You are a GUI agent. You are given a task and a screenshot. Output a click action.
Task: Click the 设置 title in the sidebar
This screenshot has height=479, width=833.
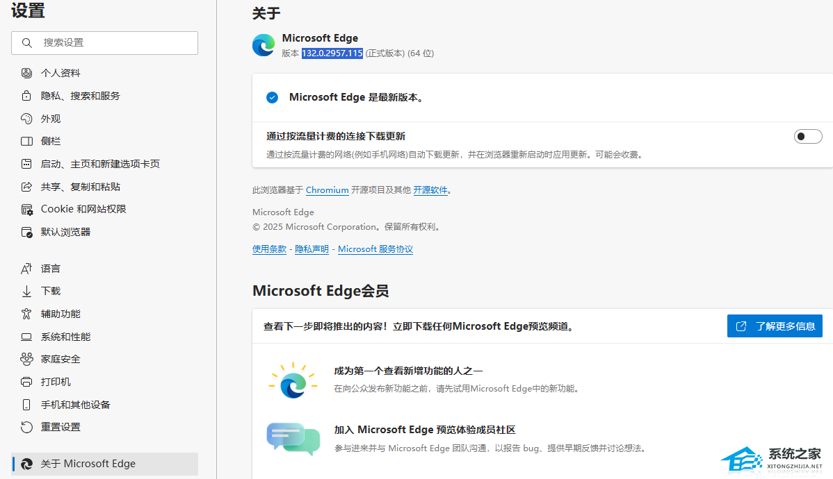tap(28, 10)
